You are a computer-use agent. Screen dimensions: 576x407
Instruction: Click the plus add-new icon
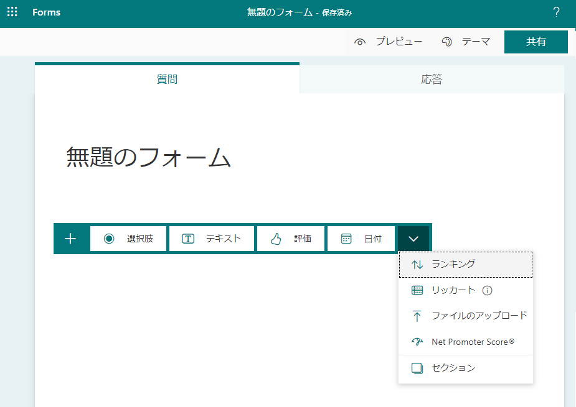pyautogui.click(x=70, y=239)
